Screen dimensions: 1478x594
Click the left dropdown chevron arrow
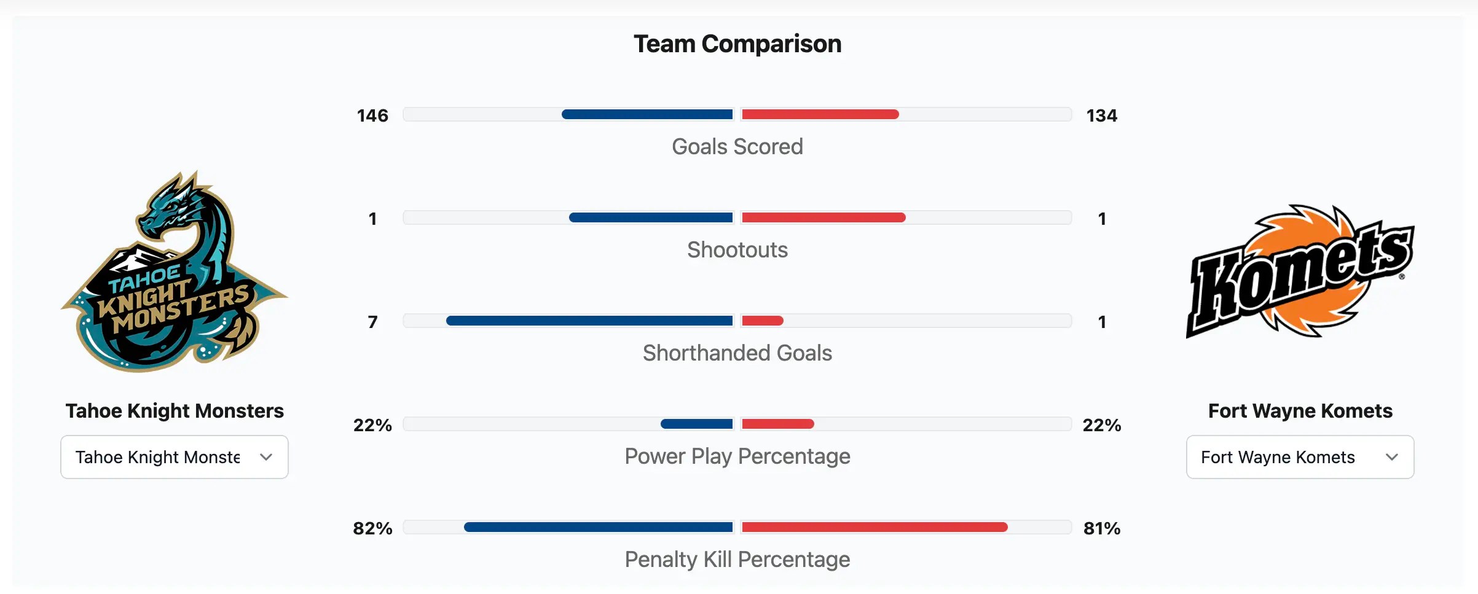tap(266, 457)
